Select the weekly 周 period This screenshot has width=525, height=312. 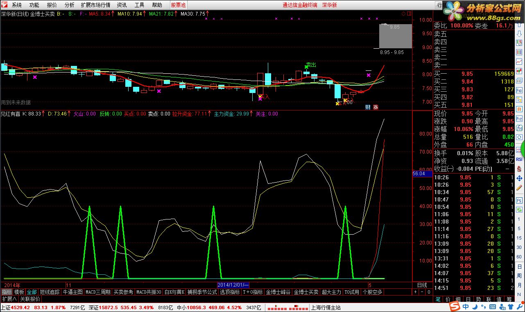519,276
